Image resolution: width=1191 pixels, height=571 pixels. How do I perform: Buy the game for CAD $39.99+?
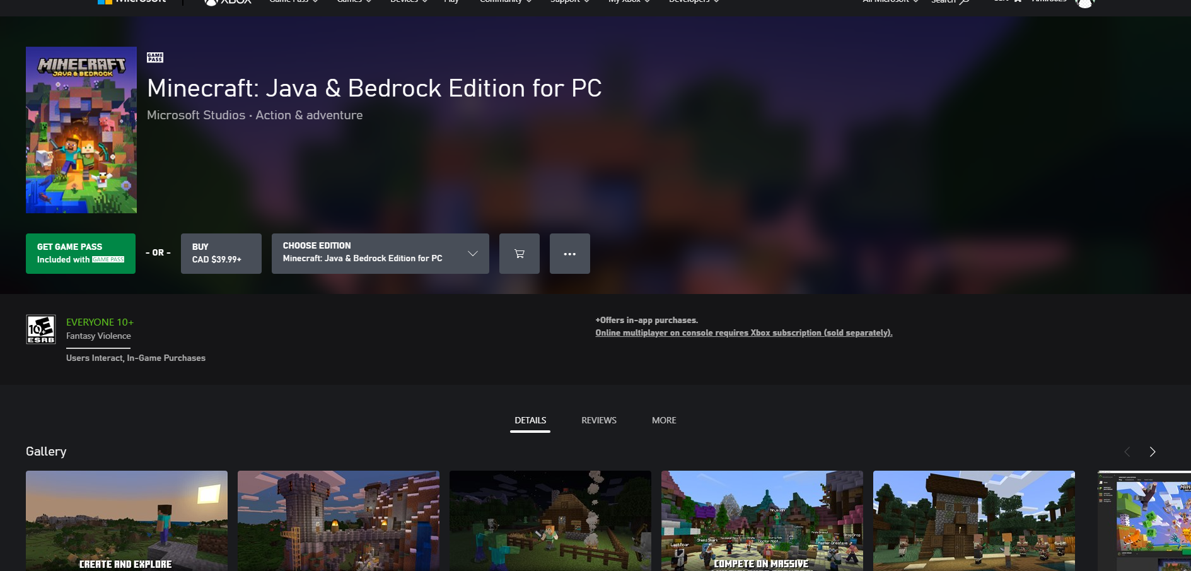pyautogui.click(x=221, y=254)
